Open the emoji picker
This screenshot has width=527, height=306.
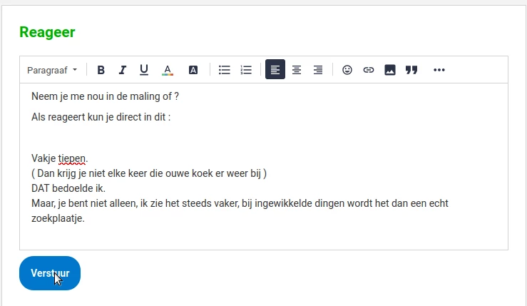[347, 70]
